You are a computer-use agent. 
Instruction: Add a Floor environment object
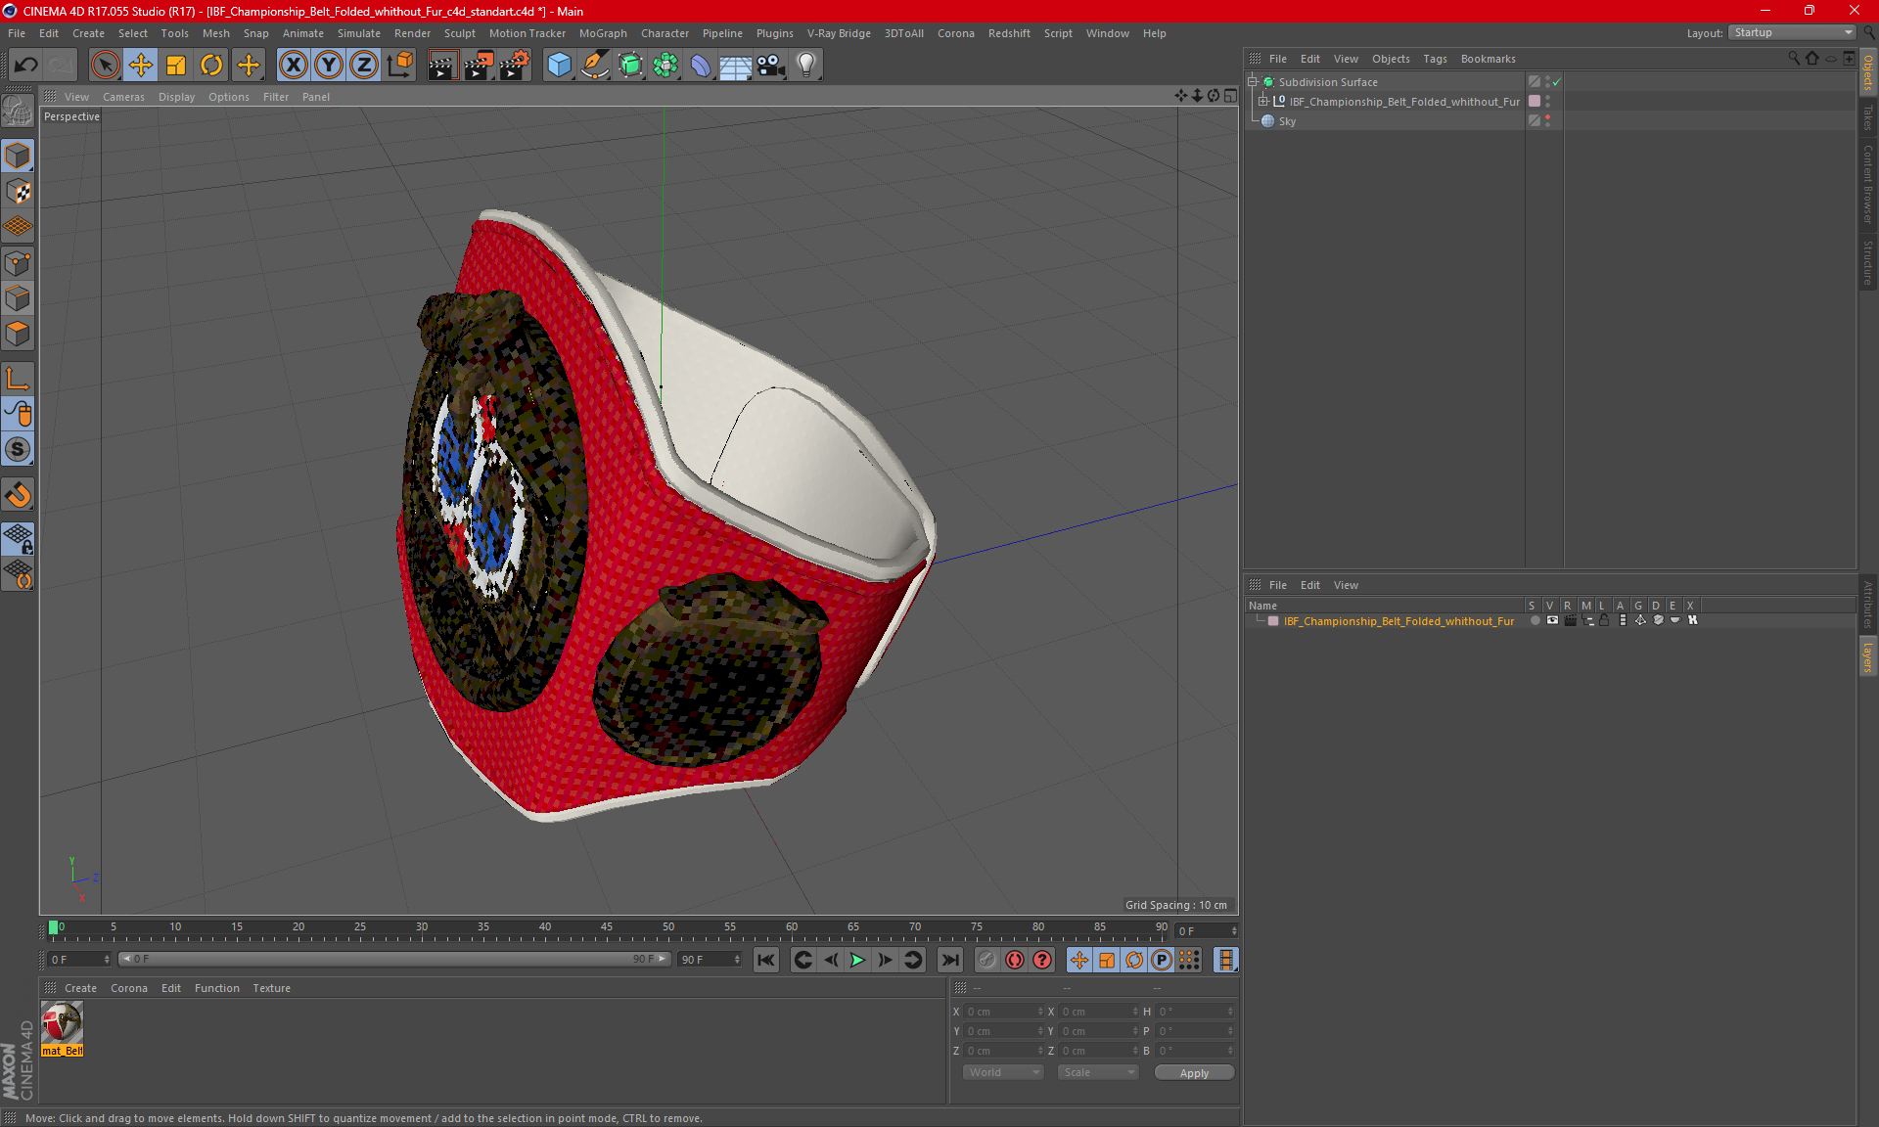(x=736, y=65)
